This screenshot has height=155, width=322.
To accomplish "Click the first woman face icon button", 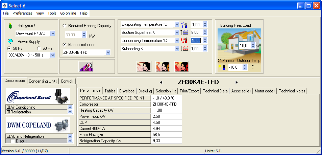I will click(144, 66).
